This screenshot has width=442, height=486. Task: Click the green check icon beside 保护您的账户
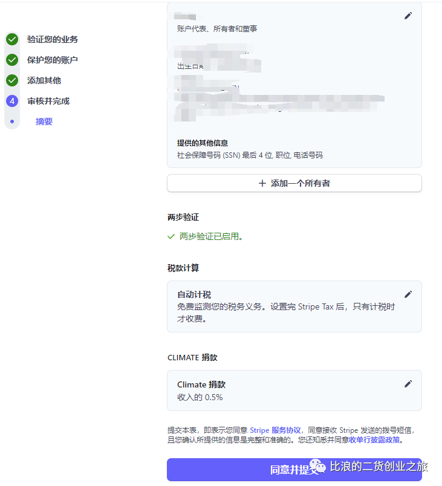(x=12, y=60)
